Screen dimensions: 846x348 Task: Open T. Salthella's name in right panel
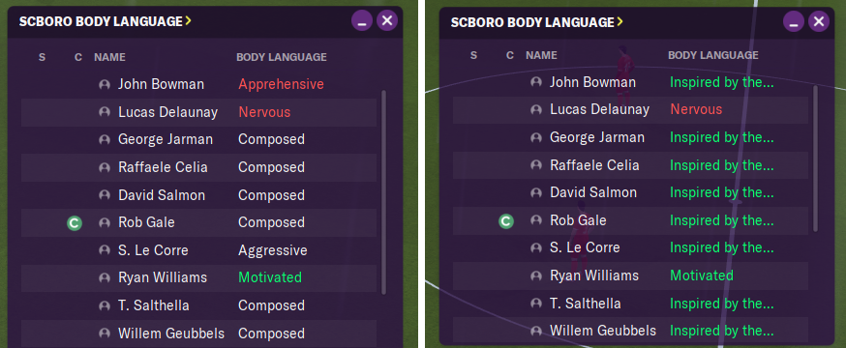pyautogui.click(x=585, y=304)
